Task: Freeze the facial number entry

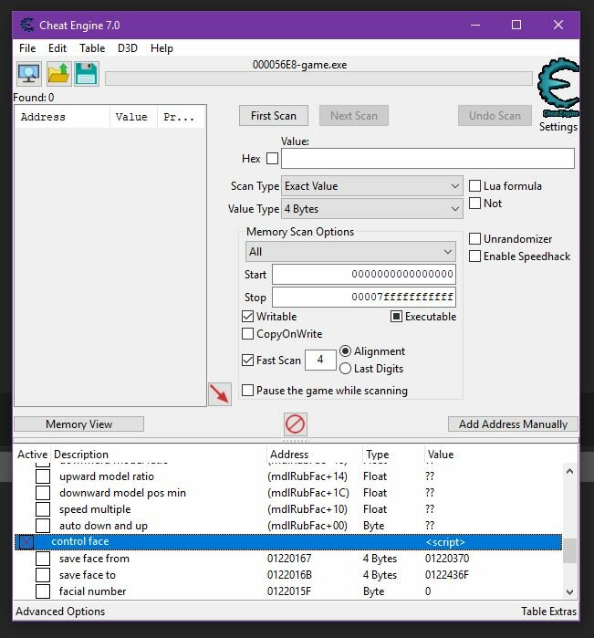Action: click(43, 591)
